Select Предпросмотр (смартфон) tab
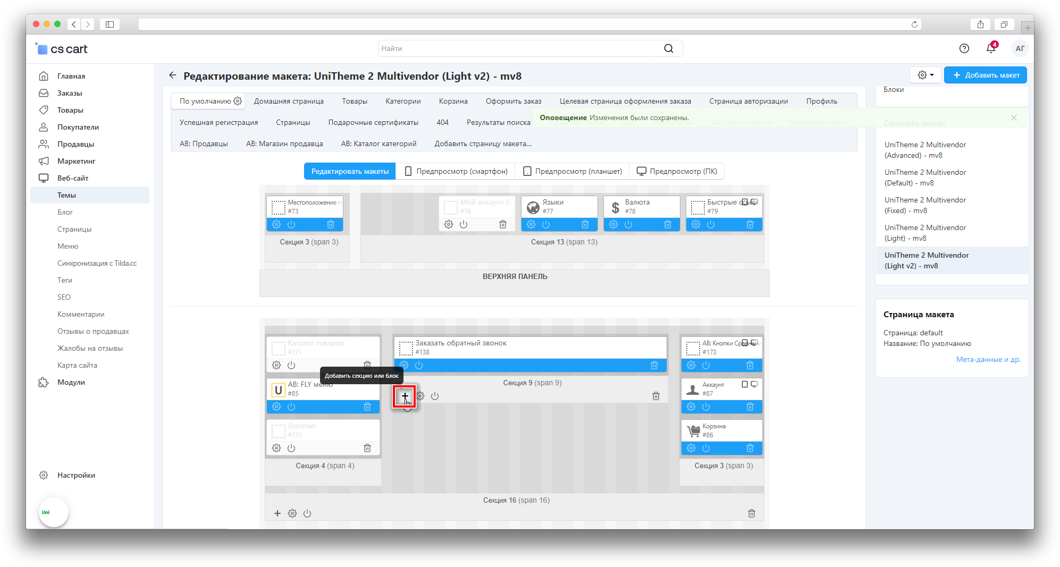This screenshot has height=567, width=1060. [x=456, y=171]
